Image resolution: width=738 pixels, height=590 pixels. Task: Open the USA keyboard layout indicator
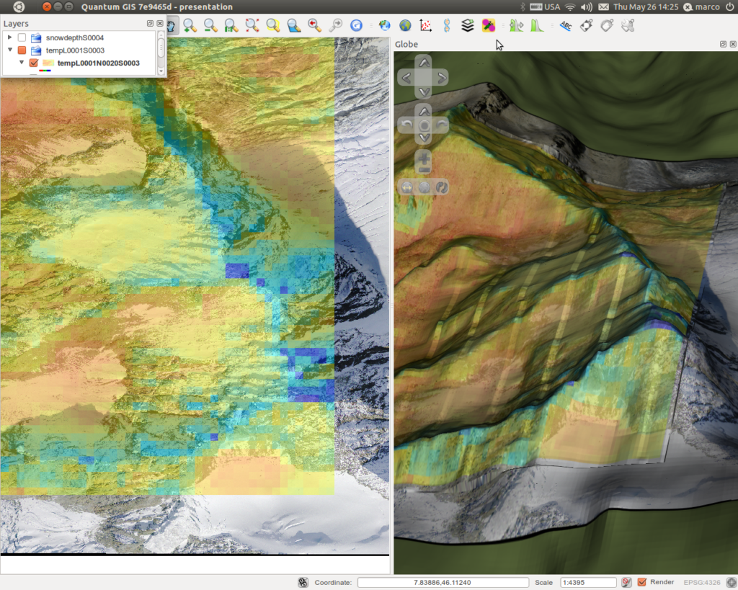pos(545,6)
